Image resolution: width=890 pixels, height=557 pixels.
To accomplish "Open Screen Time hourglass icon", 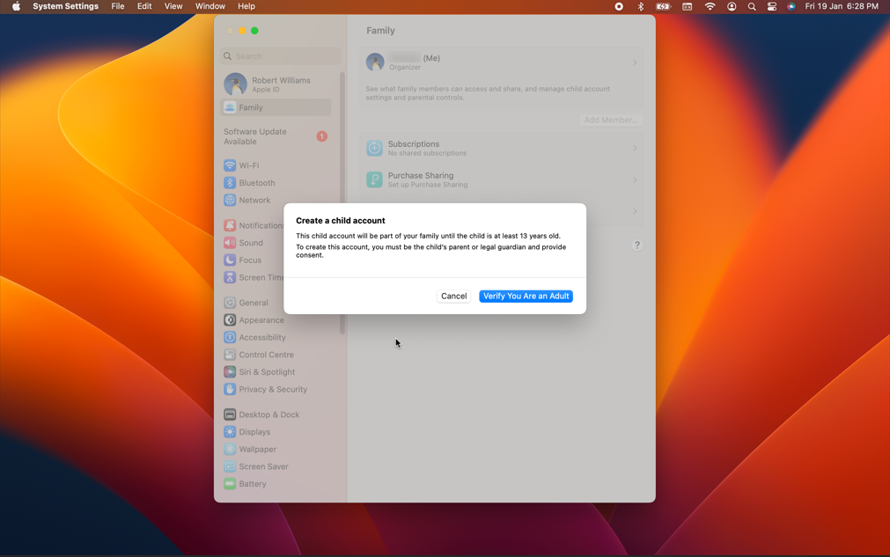I will click(230, 277).
